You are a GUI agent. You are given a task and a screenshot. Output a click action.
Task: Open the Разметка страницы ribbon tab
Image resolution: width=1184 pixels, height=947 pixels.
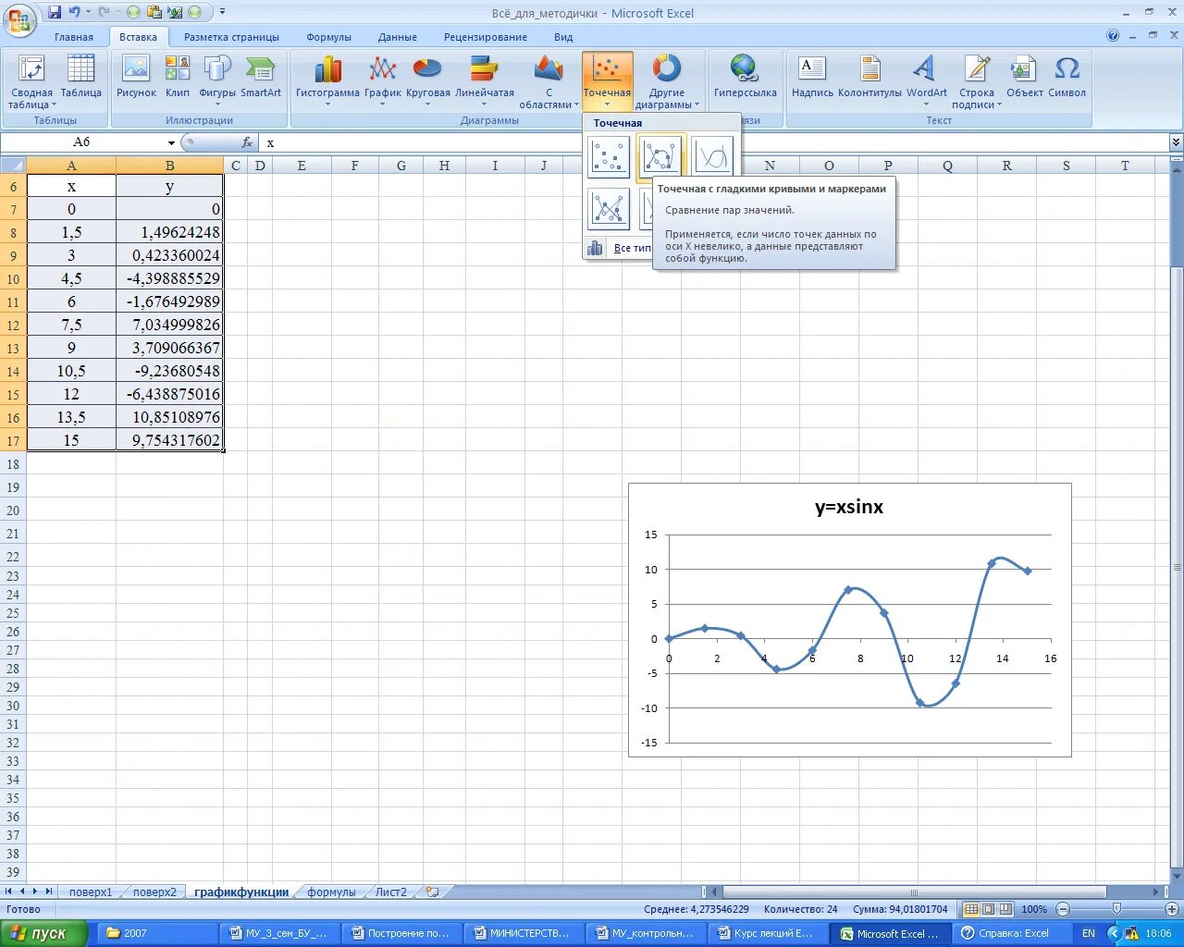231,37
